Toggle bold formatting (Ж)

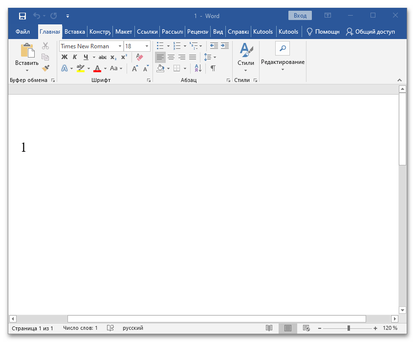[x=65, y=57]
